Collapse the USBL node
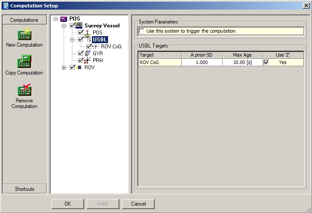The width and height of the screenshot is (312, 213). coord(72,40)
